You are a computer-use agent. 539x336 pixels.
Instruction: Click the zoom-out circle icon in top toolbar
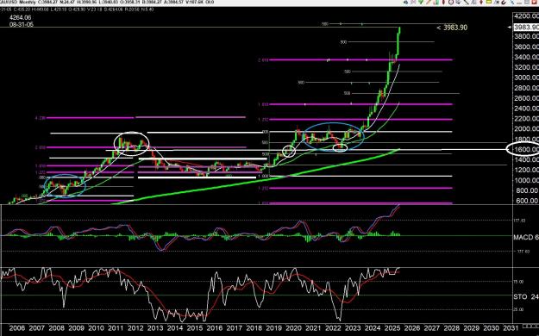tap(451, 2)
